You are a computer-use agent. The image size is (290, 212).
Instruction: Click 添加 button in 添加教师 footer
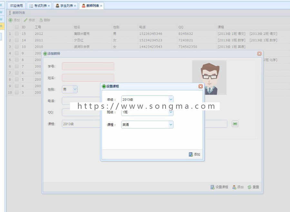(x=238, y=187)
